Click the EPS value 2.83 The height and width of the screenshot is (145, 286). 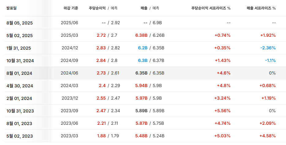(101, 48)
